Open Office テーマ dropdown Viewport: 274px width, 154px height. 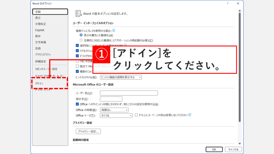tap(116, 115)
